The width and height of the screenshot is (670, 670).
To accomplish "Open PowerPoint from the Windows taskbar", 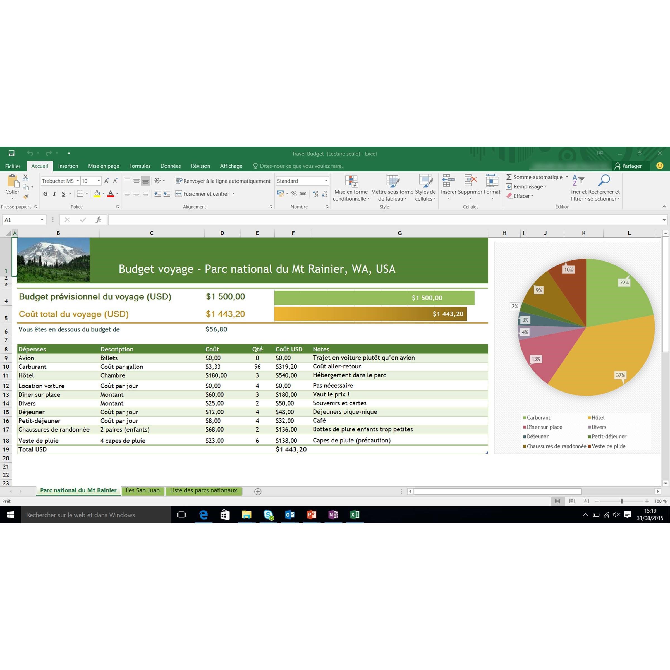I will [x=312, y=515].
